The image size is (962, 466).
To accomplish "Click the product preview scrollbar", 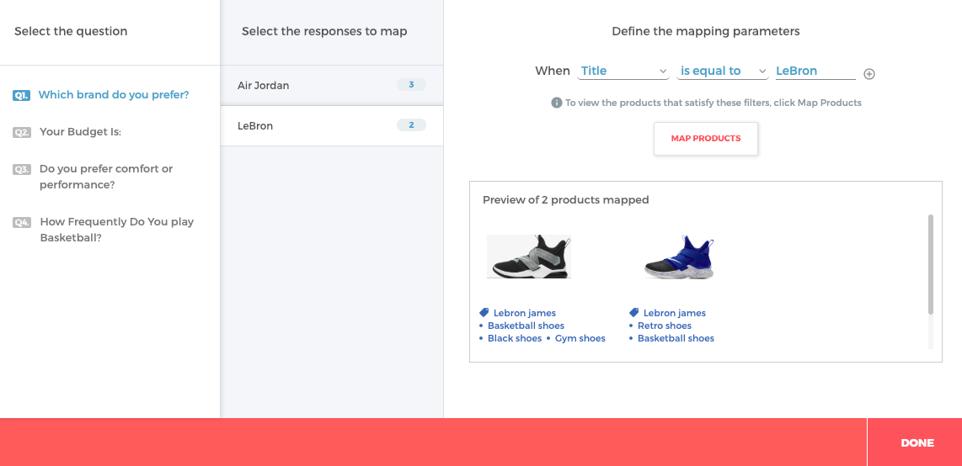I will tap(931, 263).
